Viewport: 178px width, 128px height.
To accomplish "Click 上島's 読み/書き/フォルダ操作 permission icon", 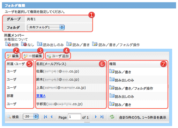I will pyautogui.click(x=112, y=88).
